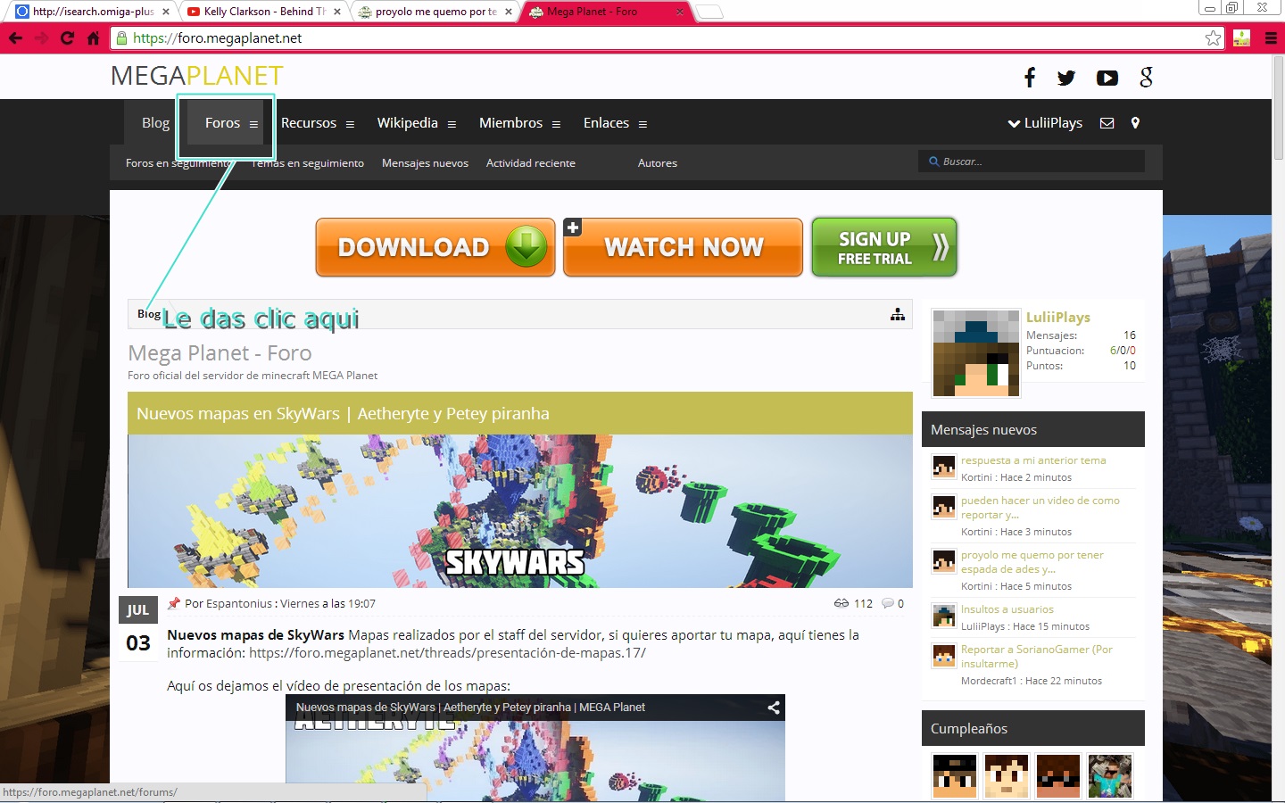This screenshot has height=803, width=1285.
Task: Open the MEGAPLANET site logo
Action: [x=196, y=76]
